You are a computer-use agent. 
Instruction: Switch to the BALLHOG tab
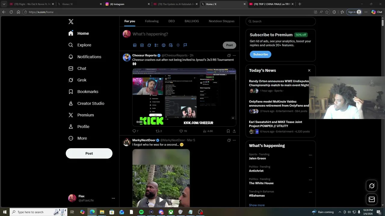pyautogui.click(x=192, y=21)
